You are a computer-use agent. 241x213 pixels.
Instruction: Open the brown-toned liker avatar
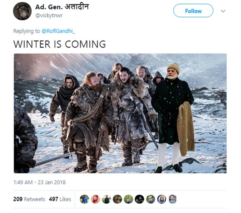117,199
